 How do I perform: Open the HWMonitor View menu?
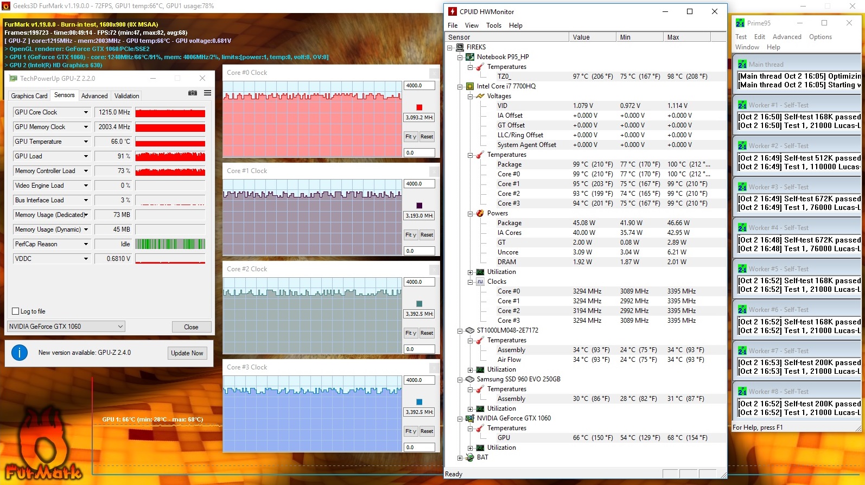(472, 25)
